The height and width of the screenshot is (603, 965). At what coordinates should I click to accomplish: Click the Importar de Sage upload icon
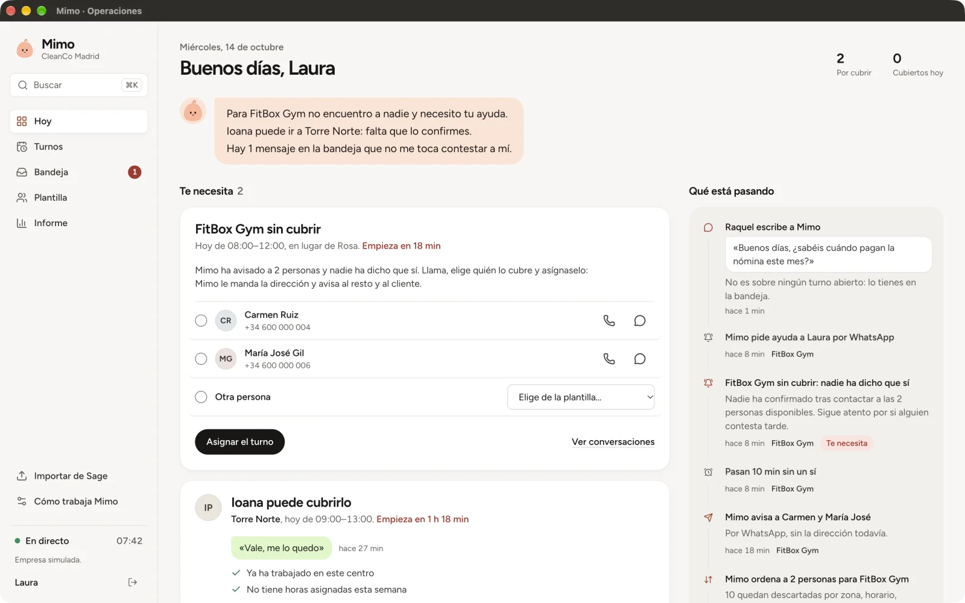(x=22, y=476)
